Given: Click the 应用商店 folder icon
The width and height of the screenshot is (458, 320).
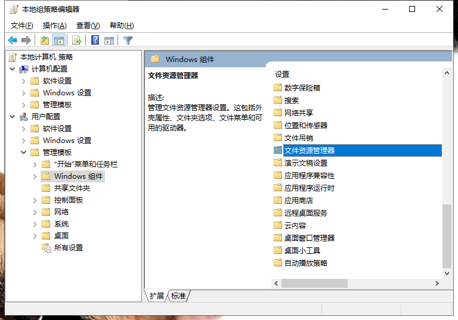Looking at the screenshot, I should [x=278, y=200].
